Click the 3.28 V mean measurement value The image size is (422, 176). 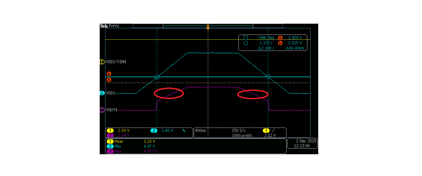coord(149,141)
